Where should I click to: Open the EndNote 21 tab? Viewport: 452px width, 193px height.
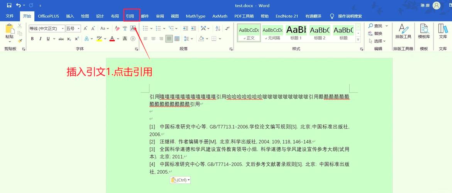[x=287, y=16]
